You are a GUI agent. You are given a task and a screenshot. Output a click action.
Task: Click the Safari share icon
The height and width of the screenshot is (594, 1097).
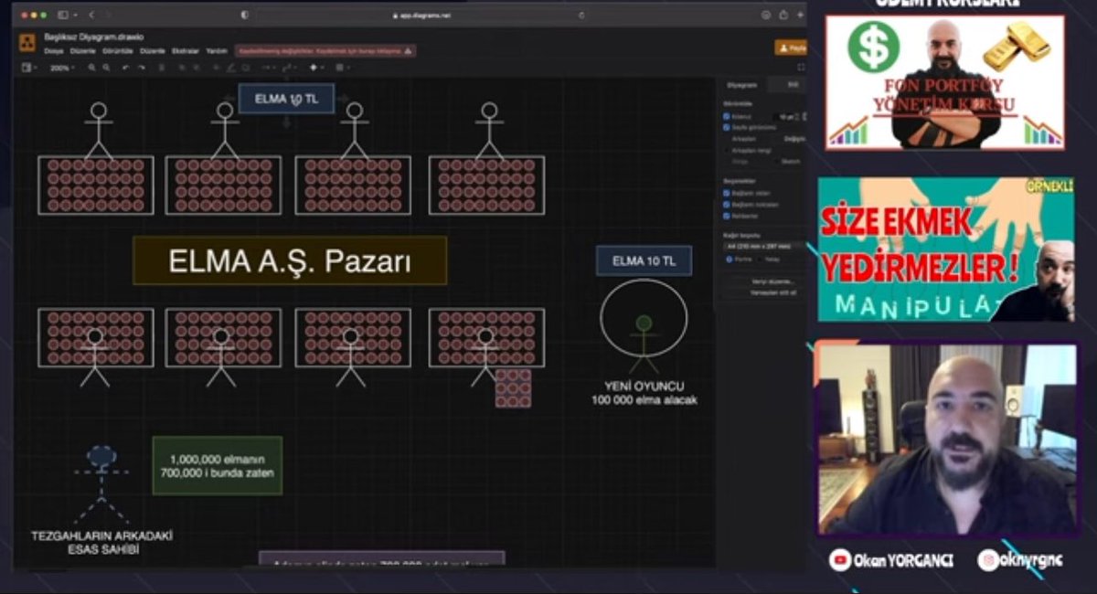(784, 15)
